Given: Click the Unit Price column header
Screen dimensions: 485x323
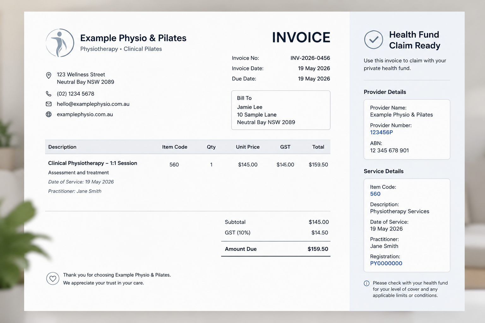Looking at the screenshot, I should (x=248, y=147).
